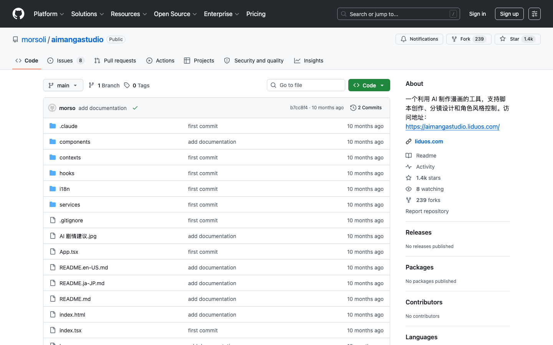The image size is (553, 345).
Task: Click the star icon beside 1.4k stars
Action: click(409, 178)
